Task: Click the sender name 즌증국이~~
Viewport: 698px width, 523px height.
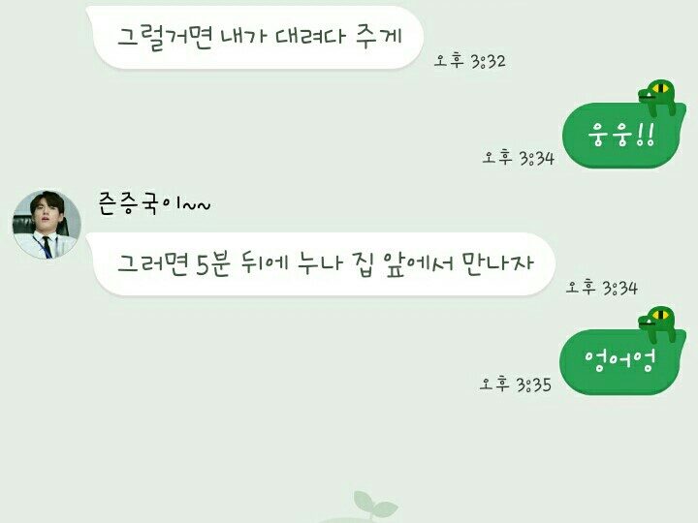Action: (154, 203)
